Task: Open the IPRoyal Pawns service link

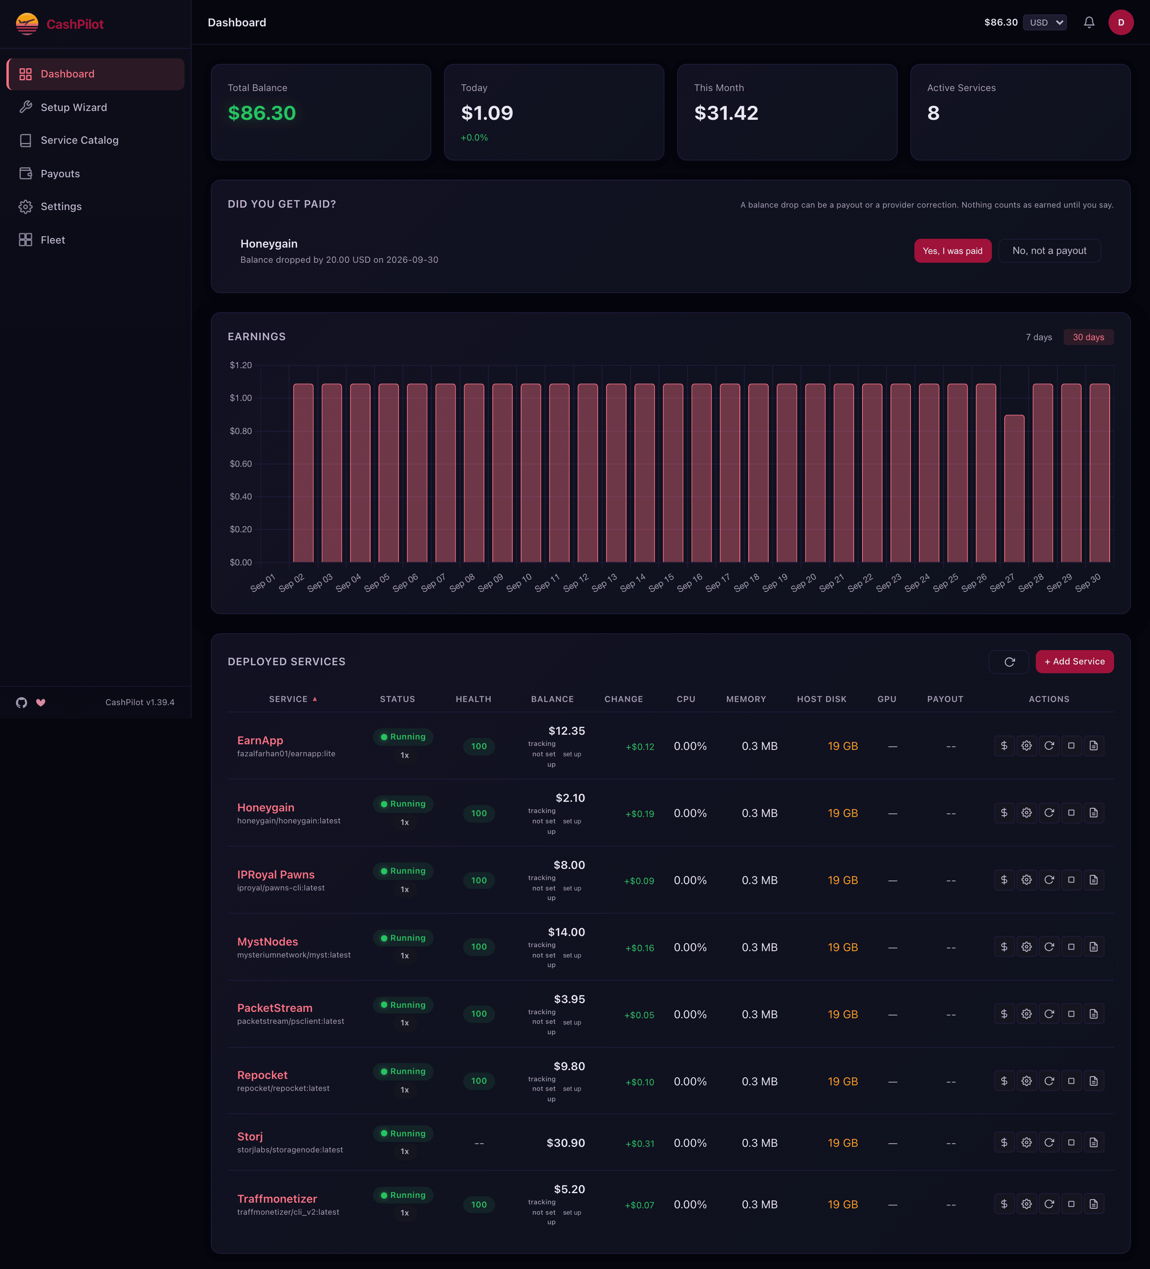Action: click(276, 875)
